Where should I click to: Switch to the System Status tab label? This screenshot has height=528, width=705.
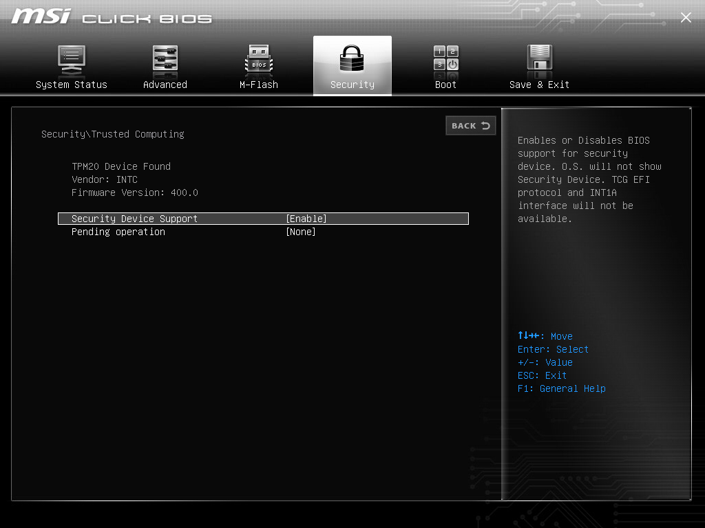pyautogui.click(x=72, y=85)
